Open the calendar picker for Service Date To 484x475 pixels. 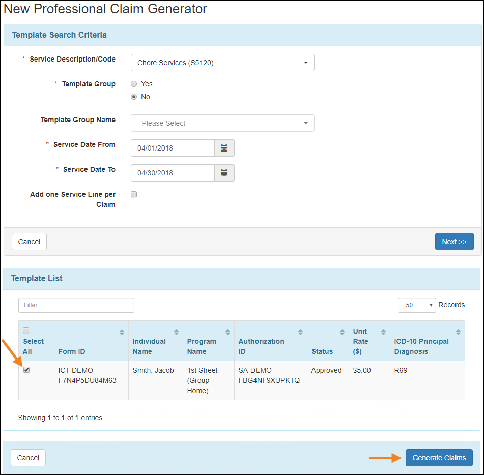[x=224, y=173]
